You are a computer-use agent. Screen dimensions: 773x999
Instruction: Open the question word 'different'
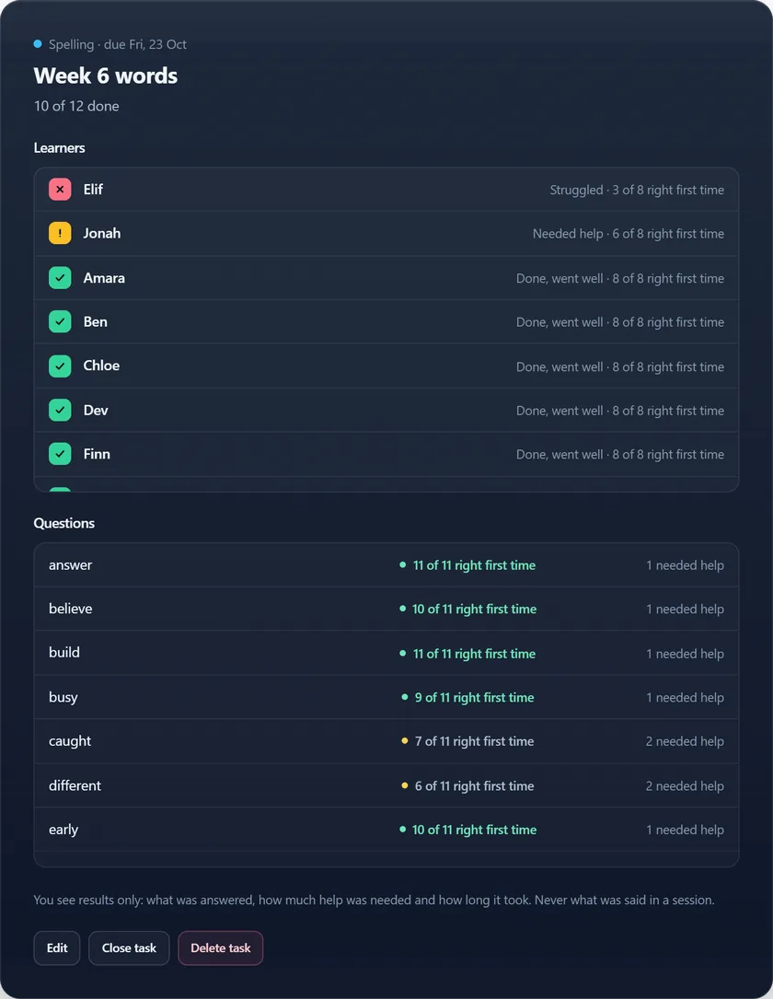[75, 785]
